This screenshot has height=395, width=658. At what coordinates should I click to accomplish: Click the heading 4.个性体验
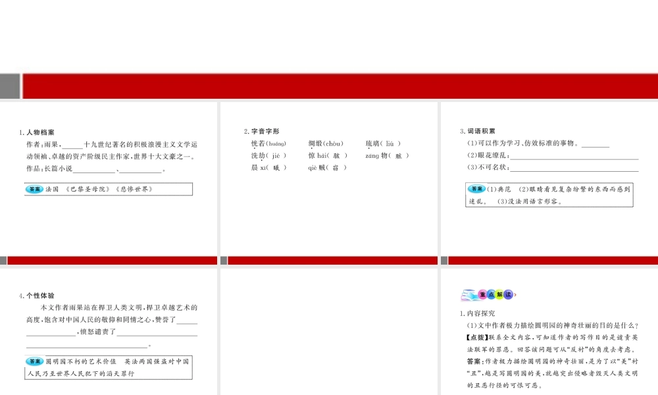[x=36, y=296]
